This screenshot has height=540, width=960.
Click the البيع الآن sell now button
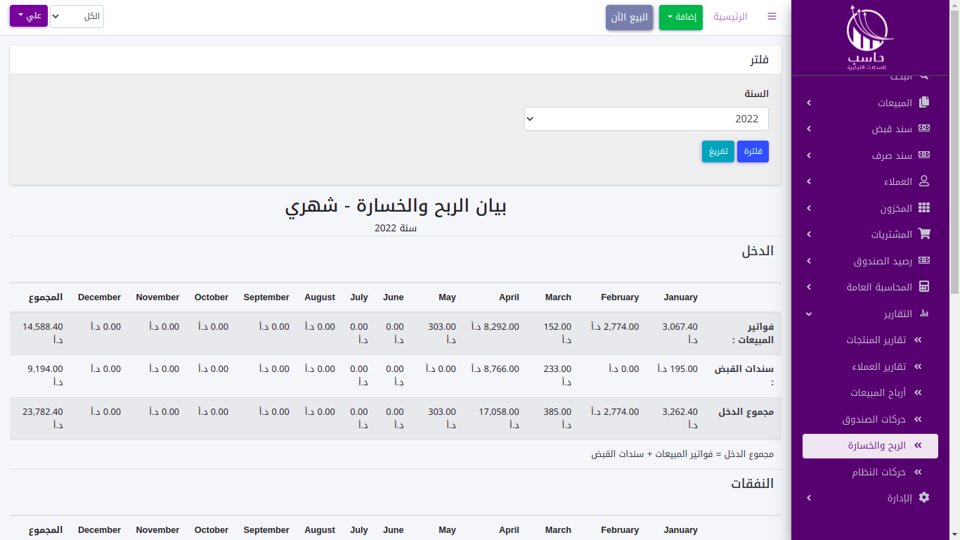click(x=629, y=18)
